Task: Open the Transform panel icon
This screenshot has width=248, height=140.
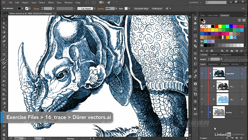Action: tap(195, 36)
